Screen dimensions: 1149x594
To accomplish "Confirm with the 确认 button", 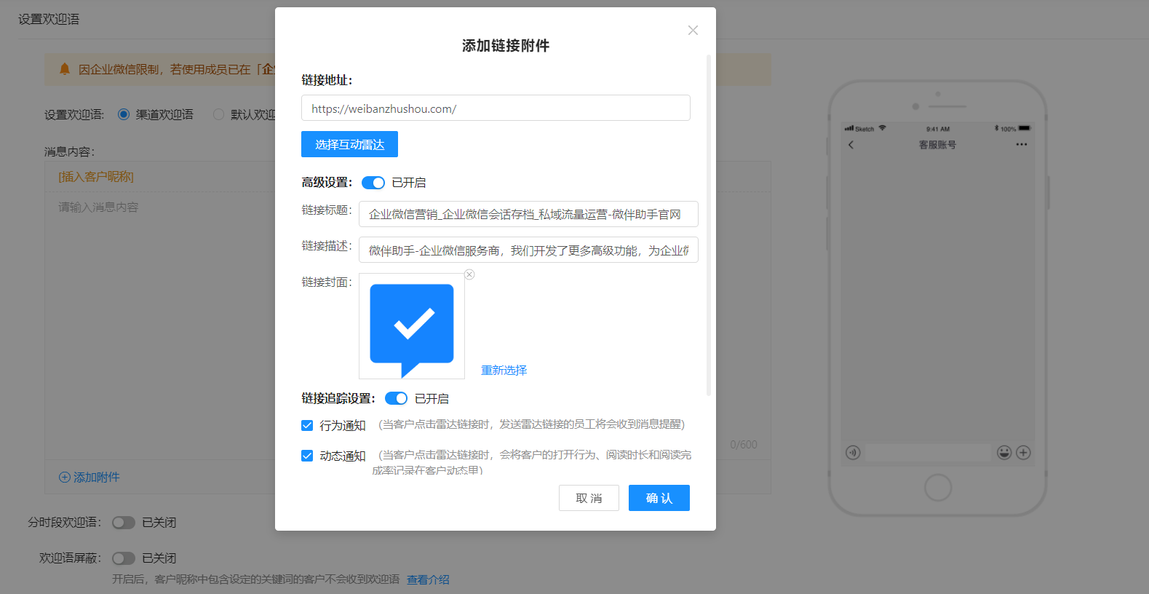I will click(x=659, y=498).
